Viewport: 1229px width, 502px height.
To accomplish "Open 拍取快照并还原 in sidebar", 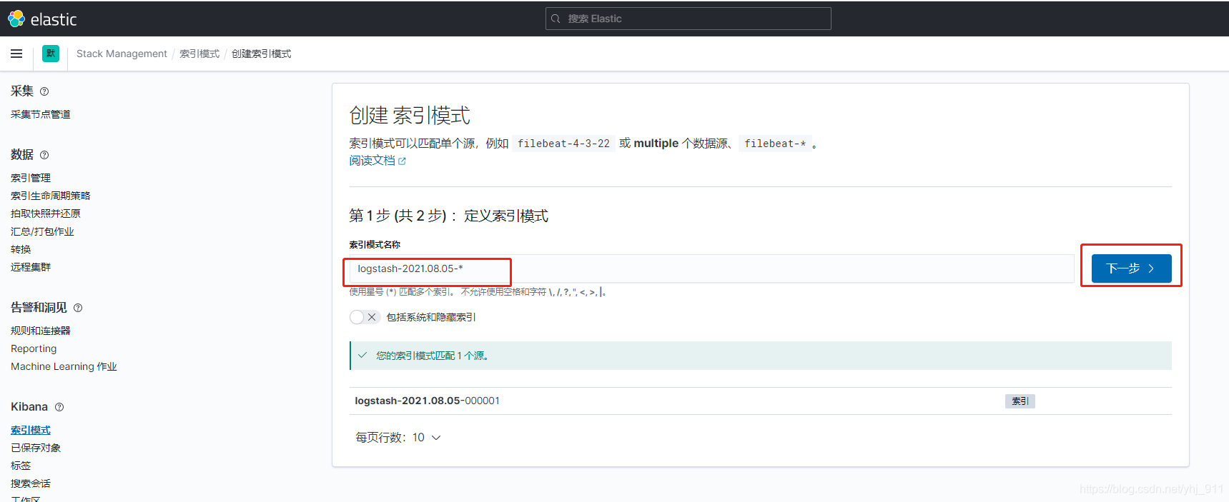I will coord(46,214).
